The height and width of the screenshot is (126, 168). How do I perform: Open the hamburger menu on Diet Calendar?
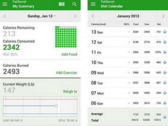tap(93, 4)
